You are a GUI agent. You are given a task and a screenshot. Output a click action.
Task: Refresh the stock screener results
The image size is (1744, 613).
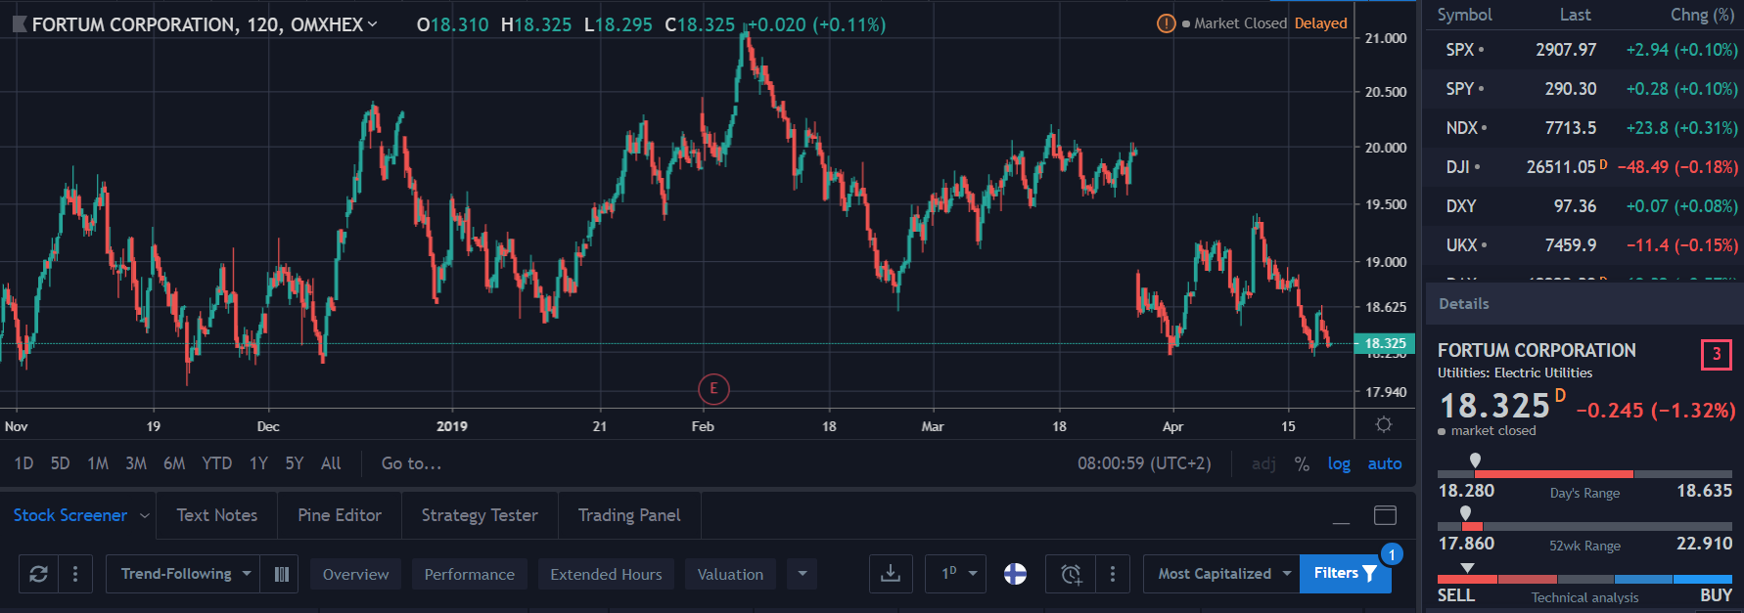(38, 574)
